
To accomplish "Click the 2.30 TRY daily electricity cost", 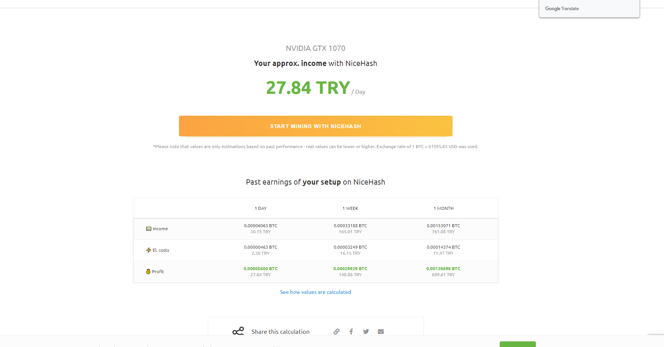I will click(261, 253).
